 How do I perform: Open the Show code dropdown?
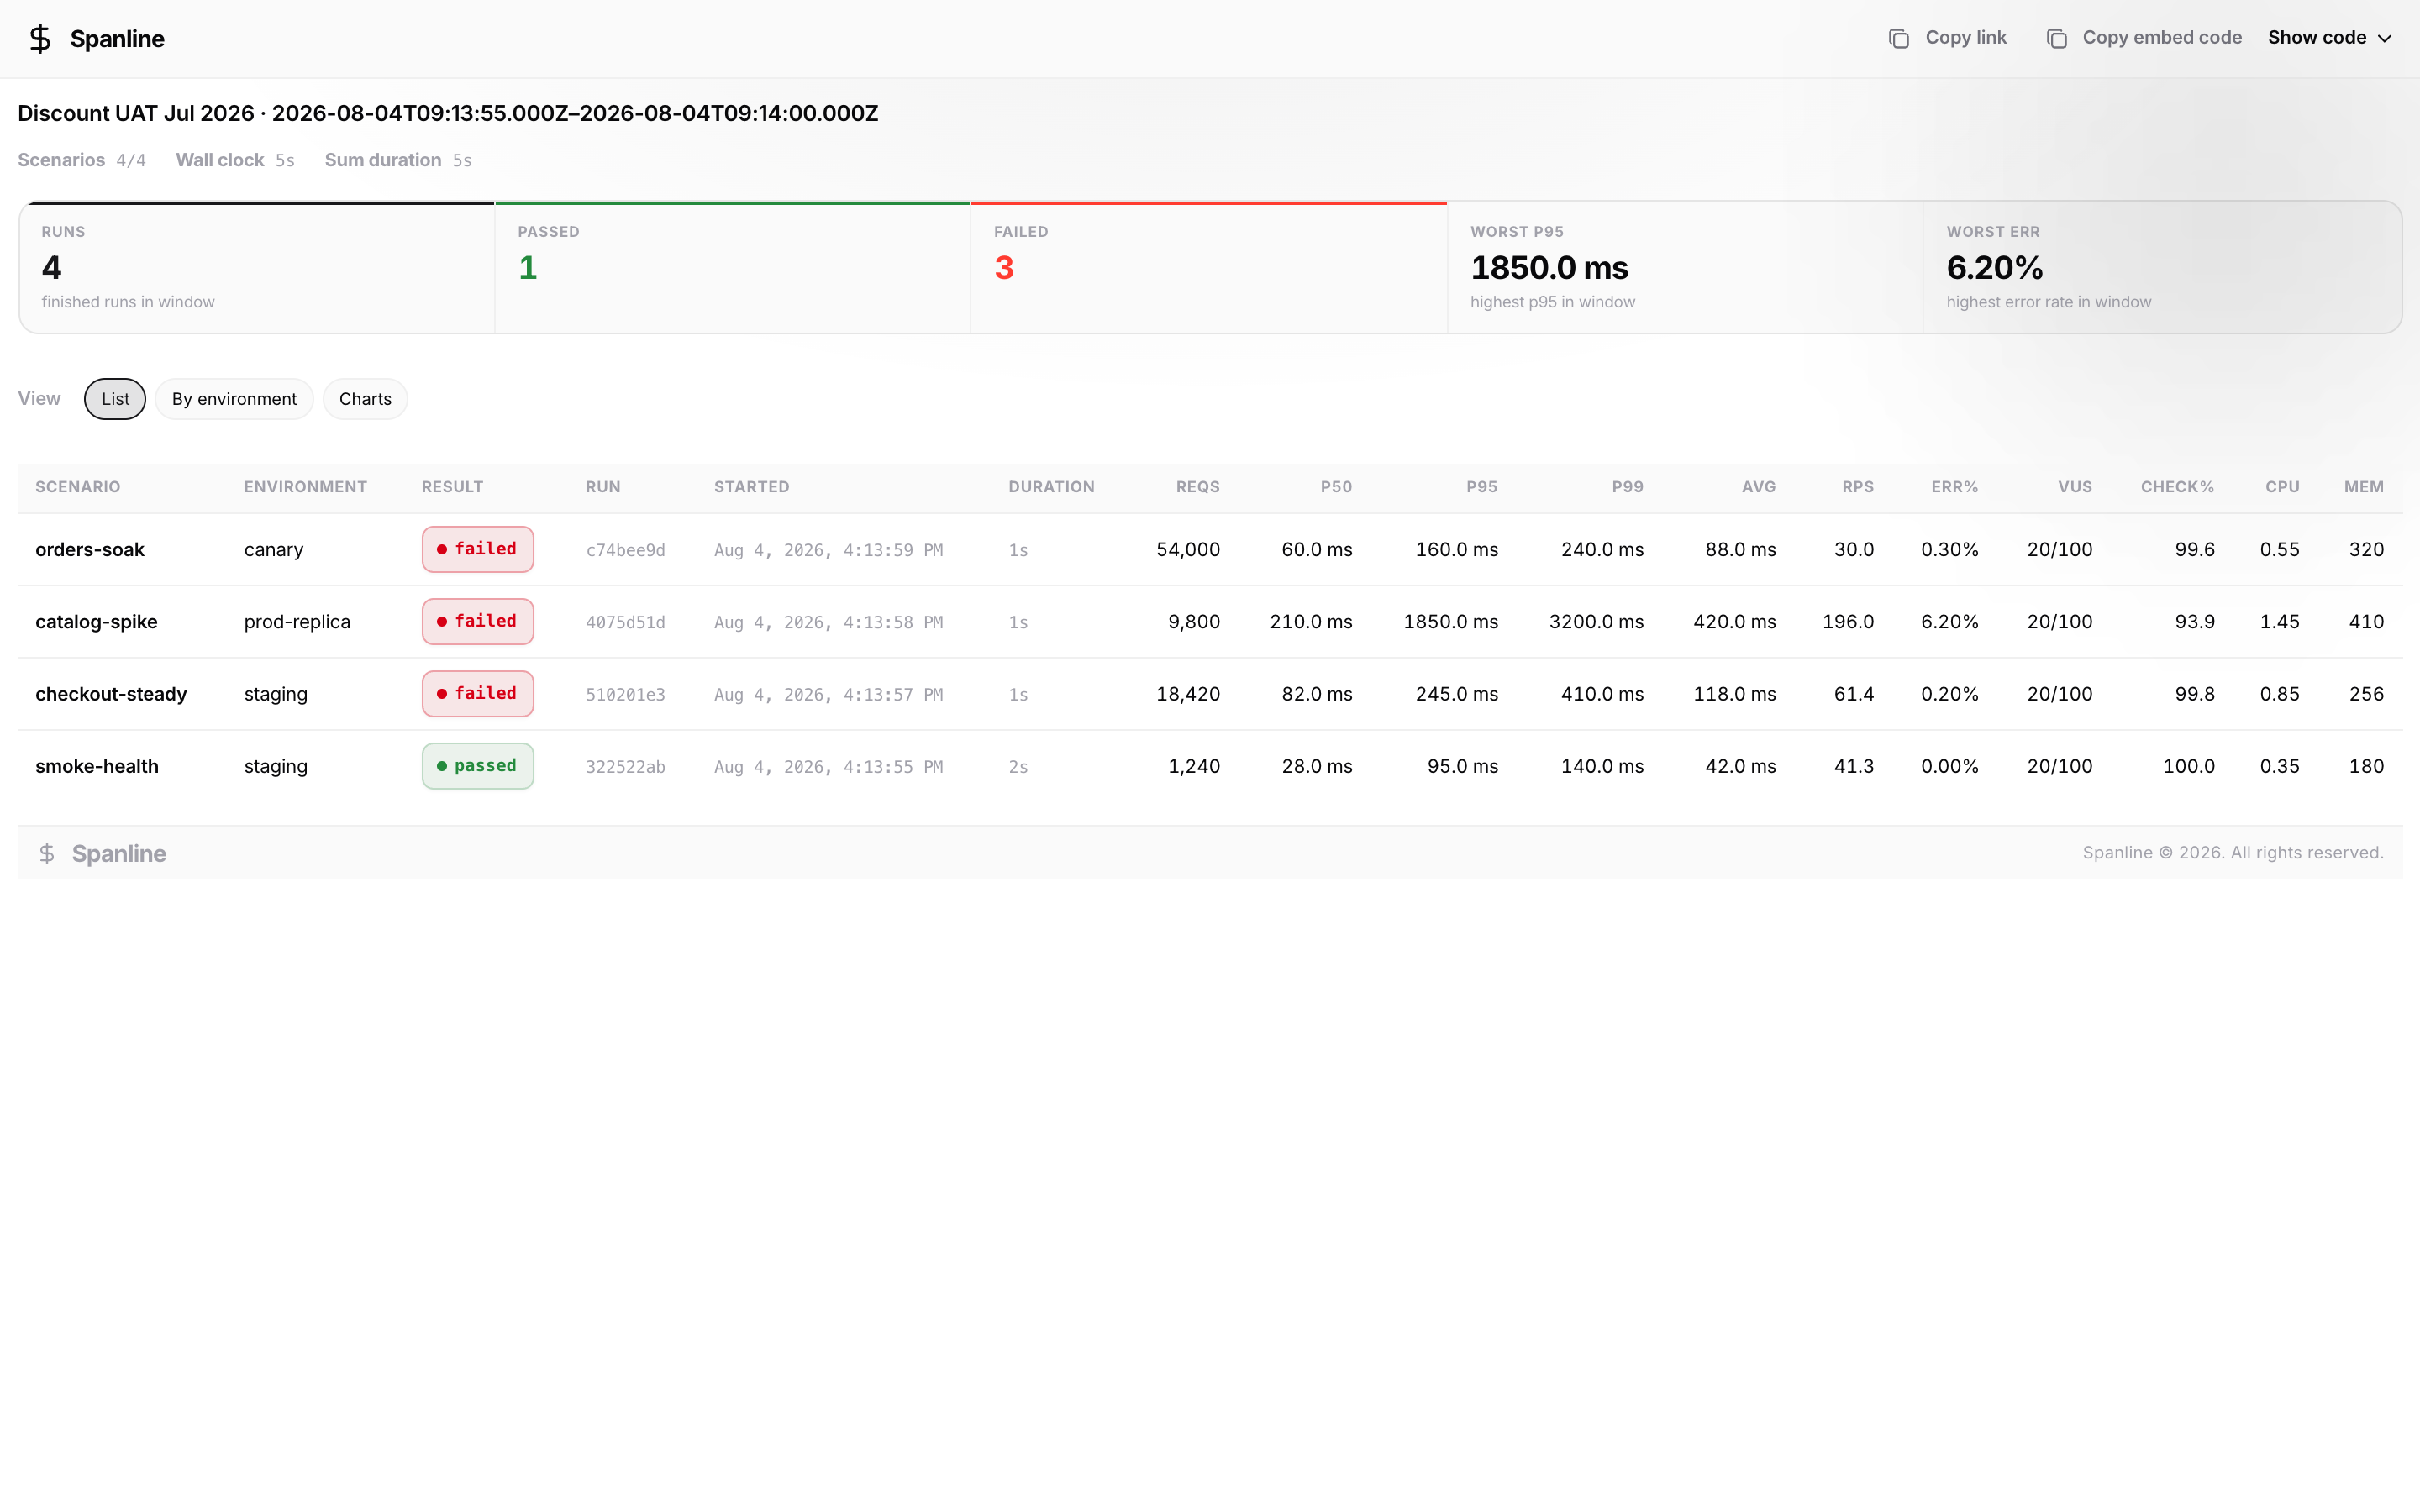2330,38
